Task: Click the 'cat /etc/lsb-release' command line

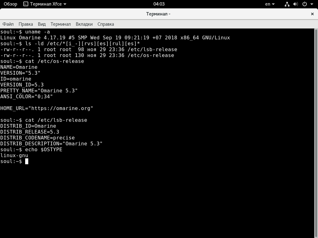Action: (x=43, y=120)
